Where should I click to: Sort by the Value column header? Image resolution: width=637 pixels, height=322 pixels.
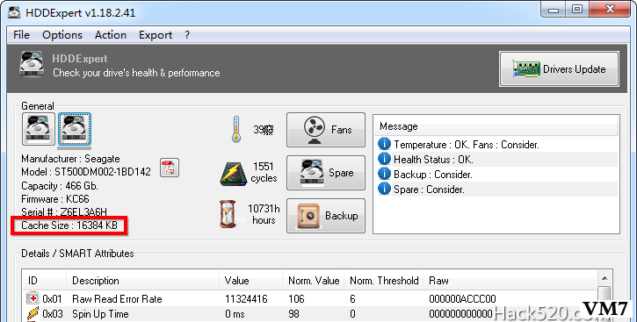[250, 281]
